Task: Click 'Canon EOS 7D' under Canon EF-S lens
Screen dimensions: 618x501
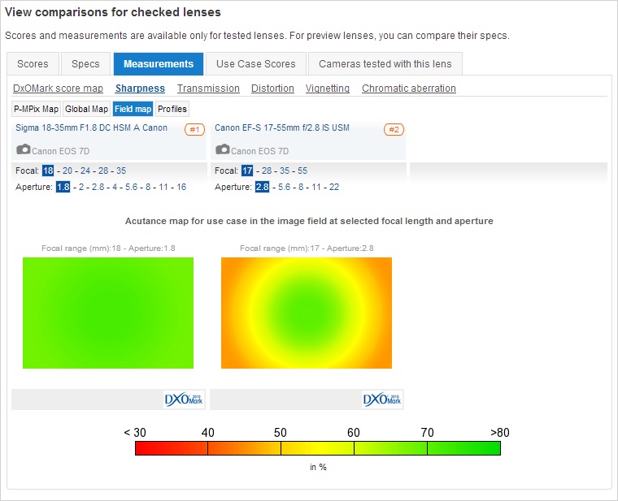Action: point(259,151)
